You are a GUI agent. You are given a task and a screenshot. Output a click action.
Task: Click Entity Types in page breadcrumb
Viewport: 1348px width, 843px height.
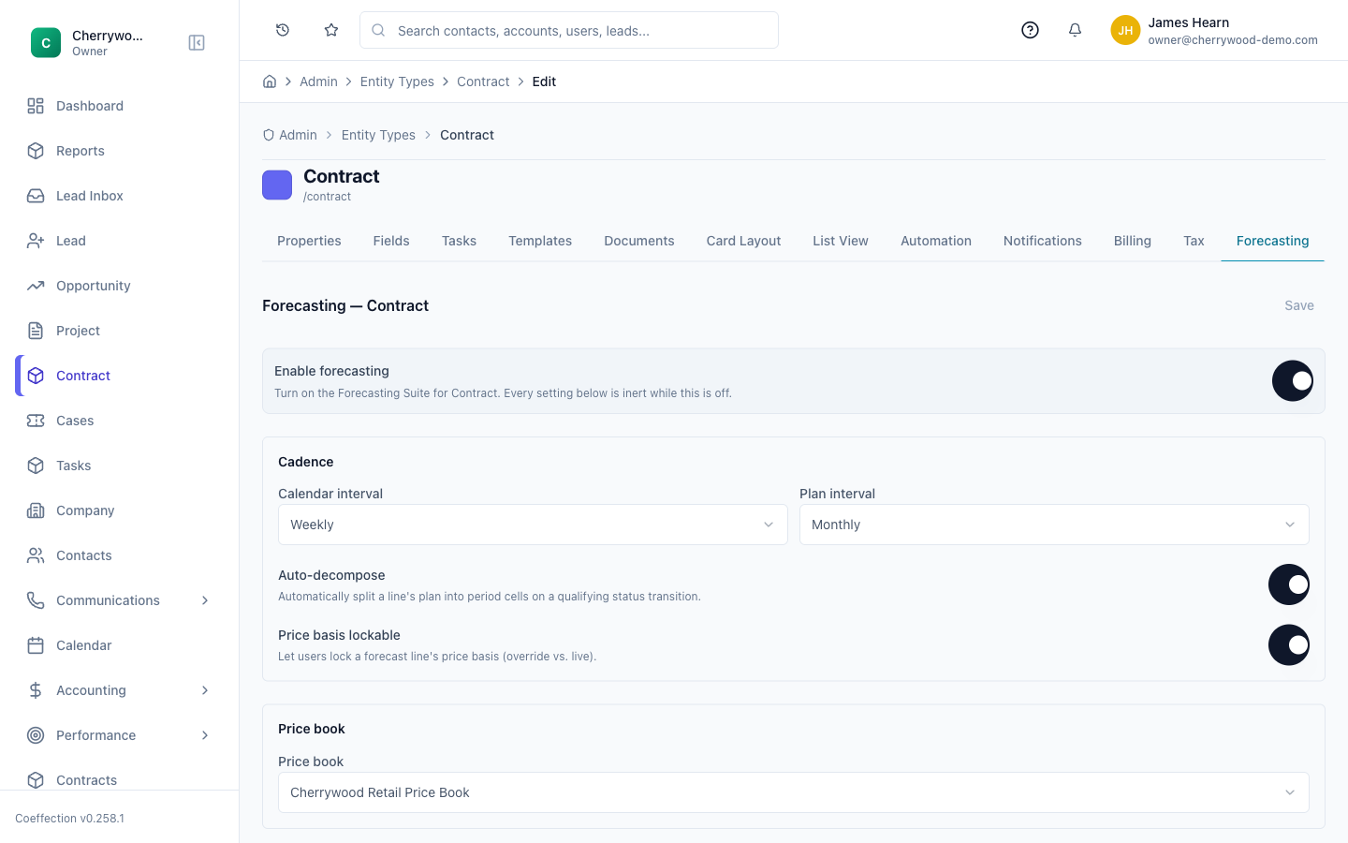pyautogui.click(x=378, y=135)
